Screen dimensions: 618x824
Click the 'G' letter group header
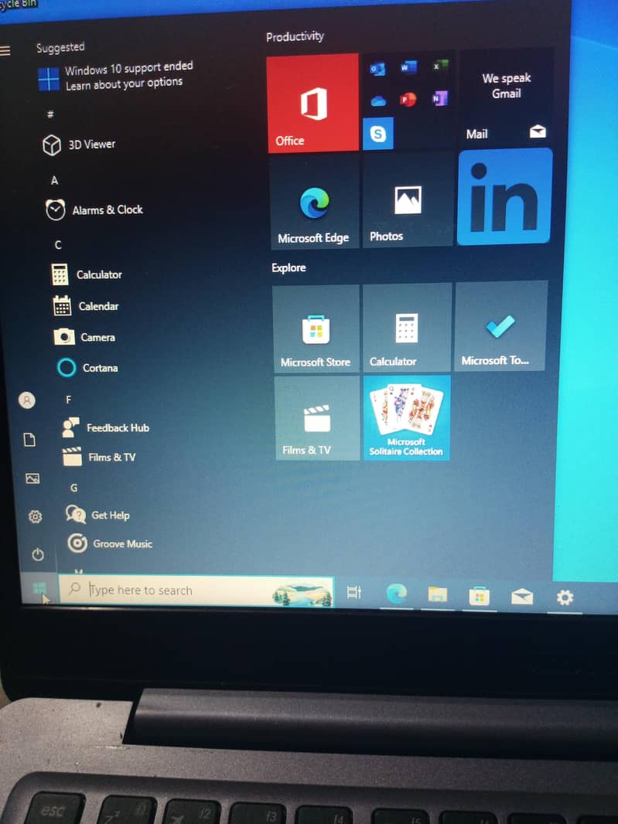pos(73,488)
